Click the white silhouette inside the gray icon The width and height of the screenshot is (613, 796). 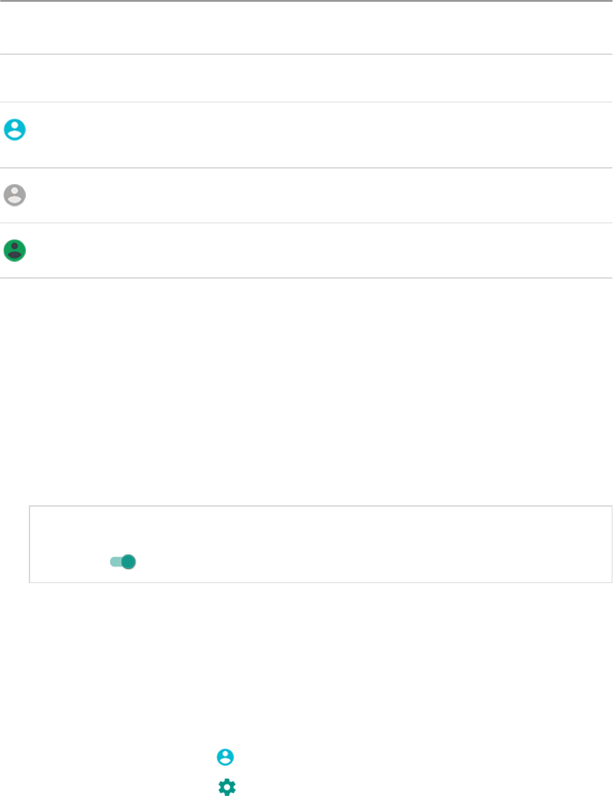pos(15,196)
